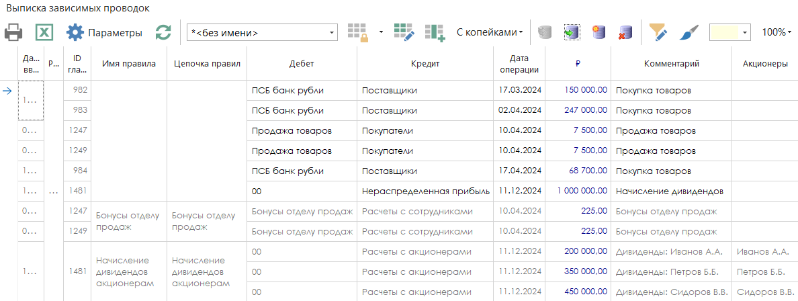
Task: Click the new database star icon
Action: click(598, 32)
